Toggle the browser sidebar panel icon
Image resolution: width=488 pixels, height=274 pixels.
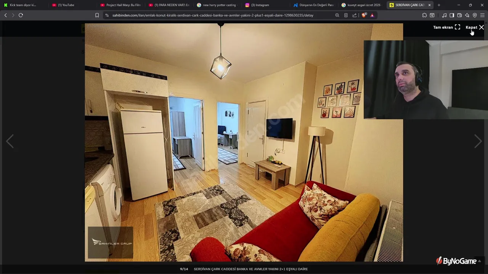452,15
